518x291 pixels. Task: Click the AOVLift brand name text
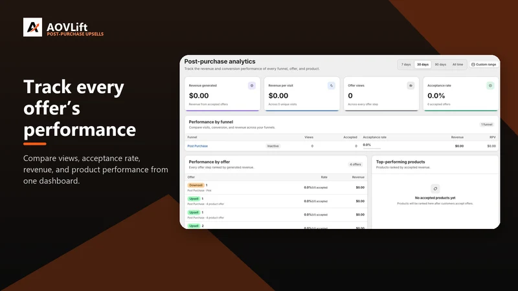click(67, 27)
